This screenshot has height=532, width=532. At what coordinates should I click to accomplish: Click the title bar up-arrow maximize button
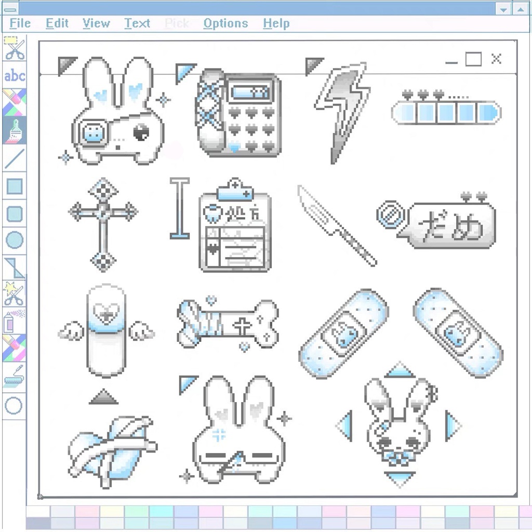click(521, 9)
